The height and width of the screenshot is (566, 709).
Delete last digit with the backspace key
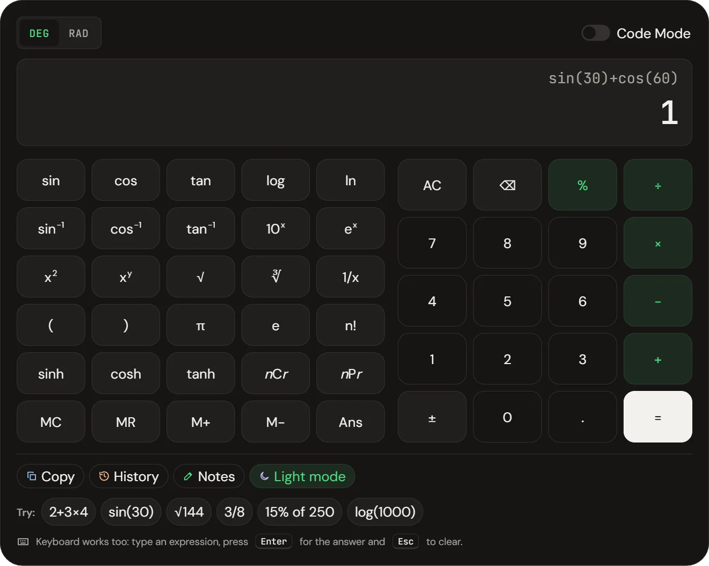coord(507,185)
